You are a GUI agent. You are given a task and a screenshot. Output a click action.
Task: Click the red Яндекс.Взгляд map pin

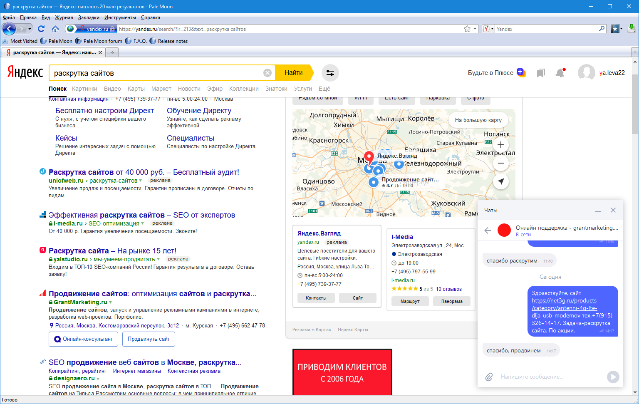(369, 159)
